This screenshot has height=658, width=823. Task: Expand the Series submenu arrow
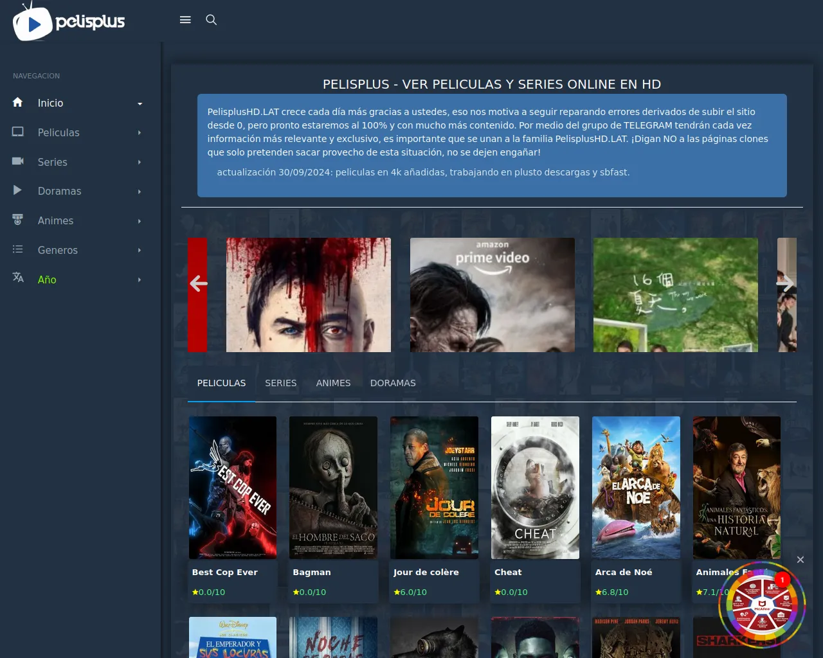[140, 163]
